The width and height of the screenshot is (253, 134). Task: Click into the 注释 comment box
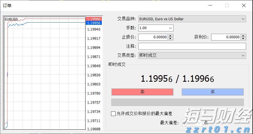tap(192, 46)
